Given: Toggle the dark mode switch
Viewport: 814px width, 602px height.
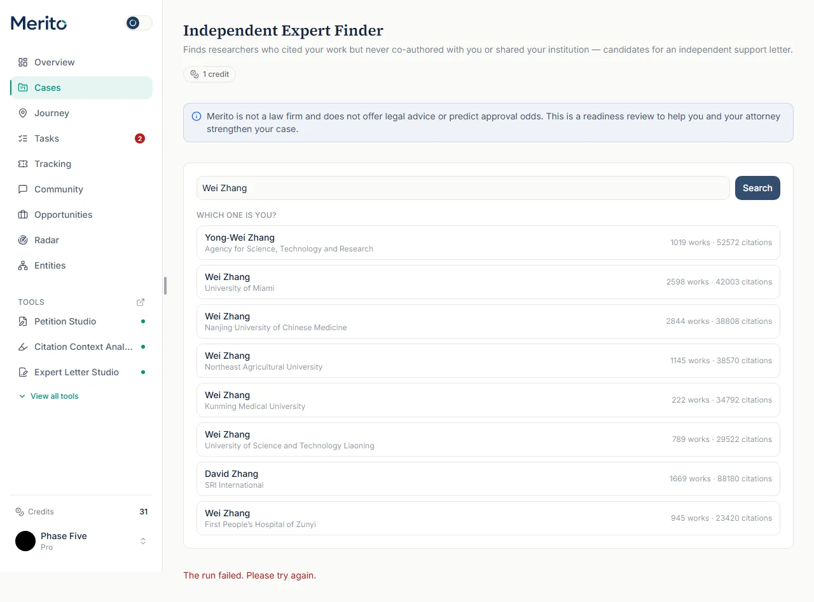Looking at the screenshot, I should point(139,23).
